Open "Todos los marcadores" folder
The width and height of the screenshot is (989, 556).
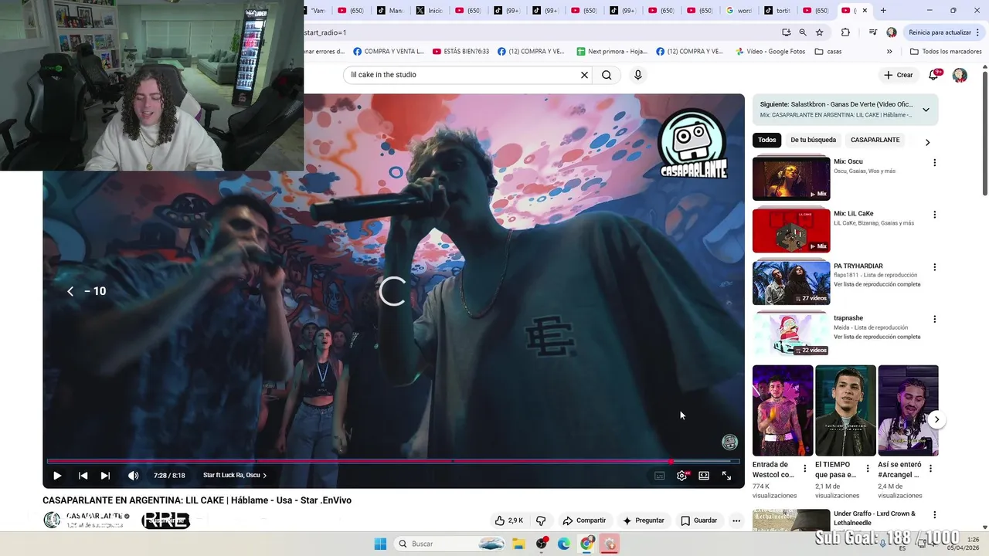[946, 52]
